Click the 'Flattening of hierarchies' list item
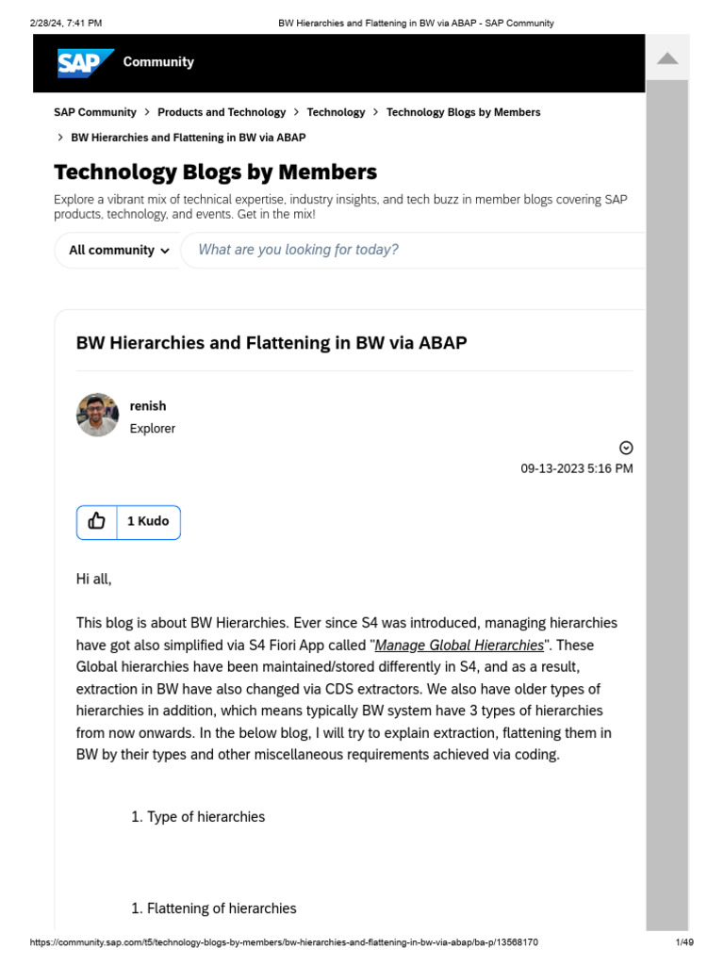This screenshot has height=965, width=724. click(x=222, y=908)
